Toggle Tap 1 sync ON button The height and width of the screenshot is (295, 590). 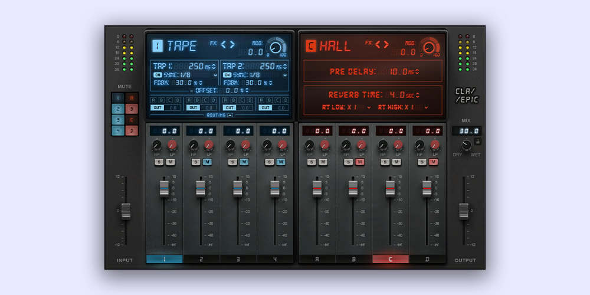pos(158,75)
